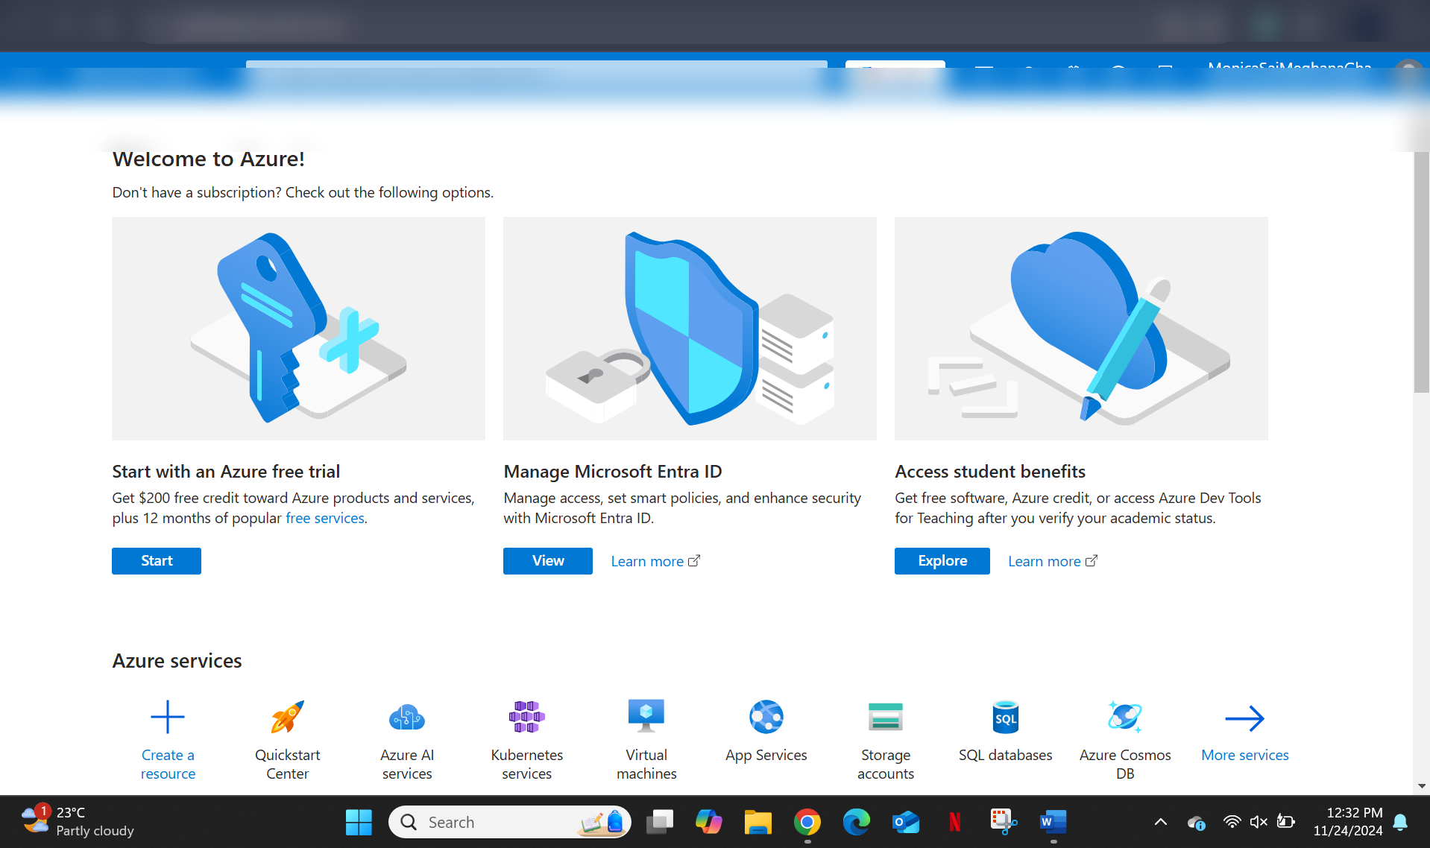The width and height of the screenshot is (1430, 848).
Task: Click the 'Welcome to Azure!' heading
Action: click(x=208, y=159)
